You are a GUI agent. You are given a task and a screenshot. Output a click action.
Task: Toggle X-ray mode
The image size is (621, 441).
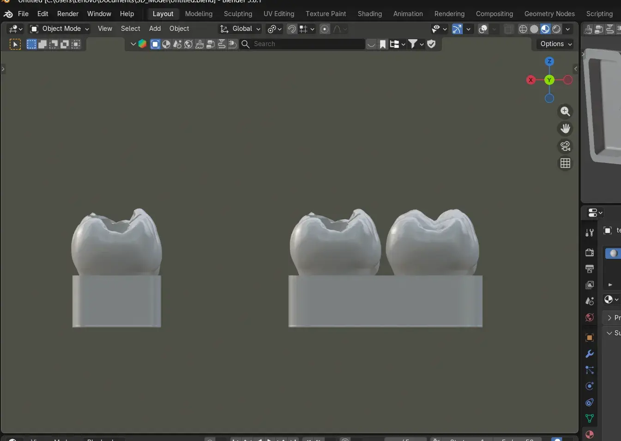(508, 29)
